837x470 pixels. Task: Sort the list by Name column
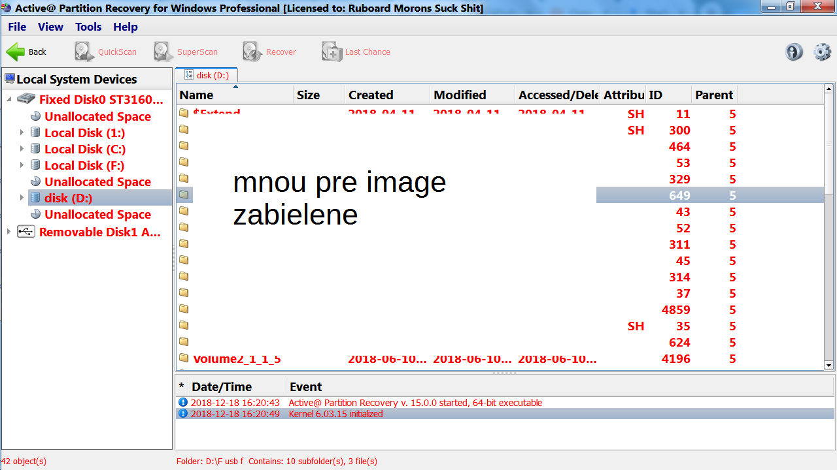(234, 95)
